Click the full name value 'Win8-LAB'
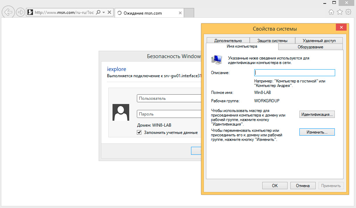Screen dimensions: 356x208 [x=263, y=93]
